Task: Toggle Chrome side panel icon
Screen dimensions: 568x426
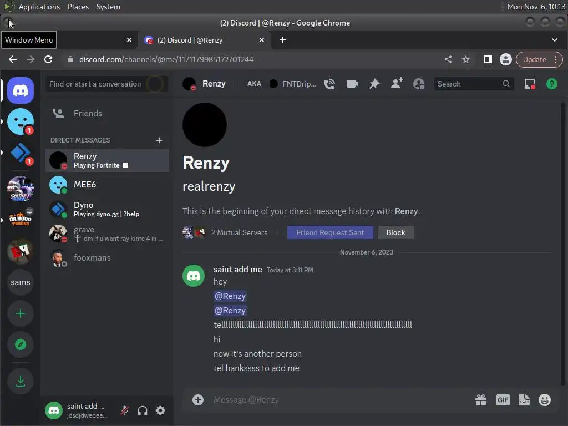Action: pyautogui.click(x=488, y=59)
